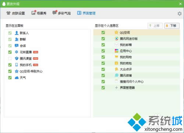Click the 会话 chat bubble icon
Image resolution: width=184 pixels, height=133 pixels.
[17, 46]
